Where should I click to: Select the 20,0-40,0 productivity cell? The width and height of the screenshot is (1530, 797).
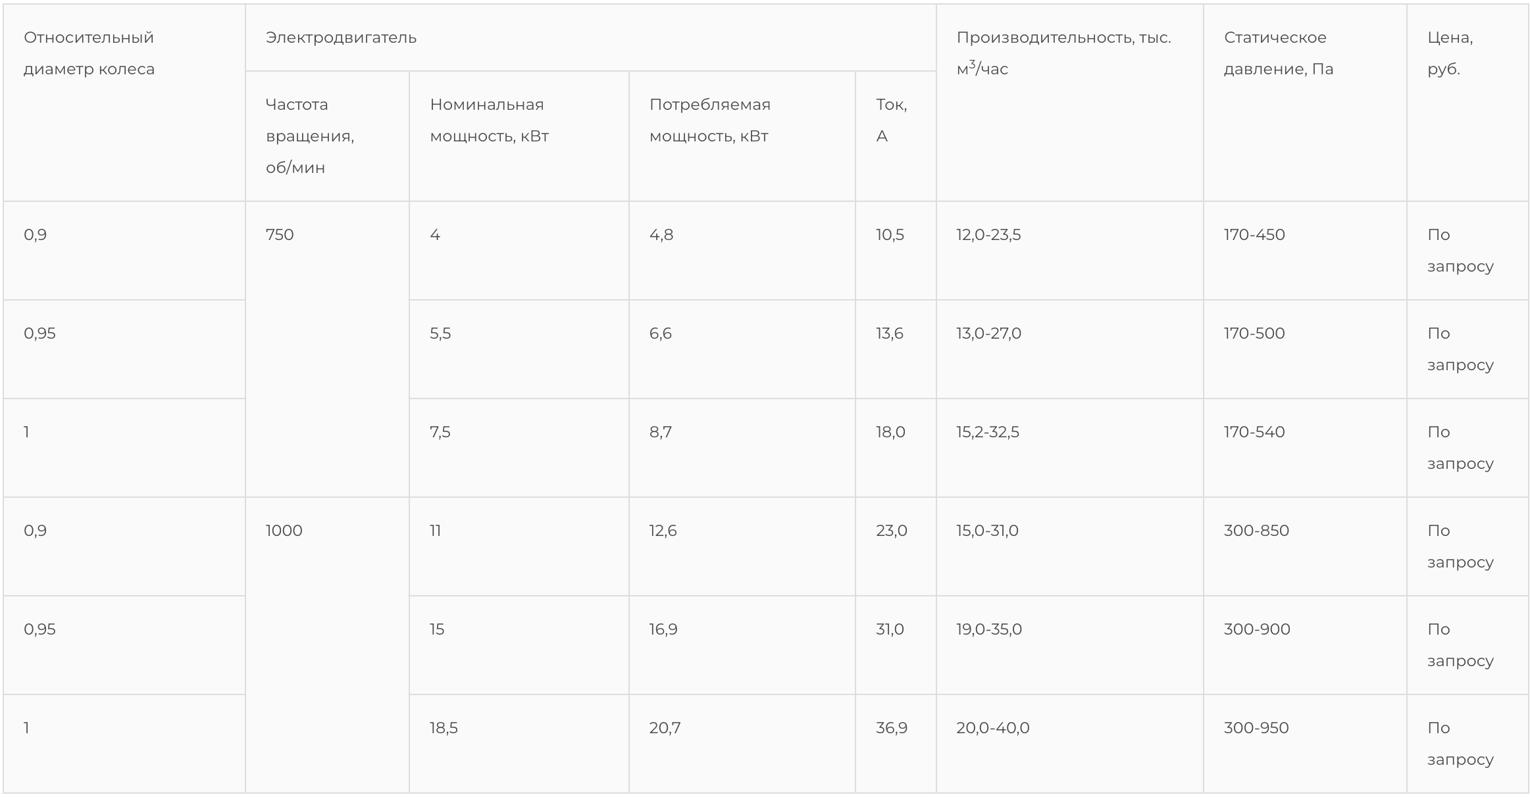coord(992,728)
